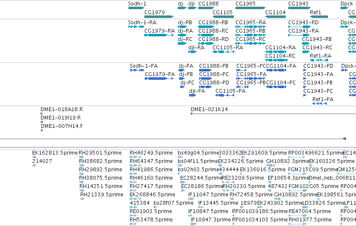Select transcript 'Sodh-1-RA'

[142, 23]
